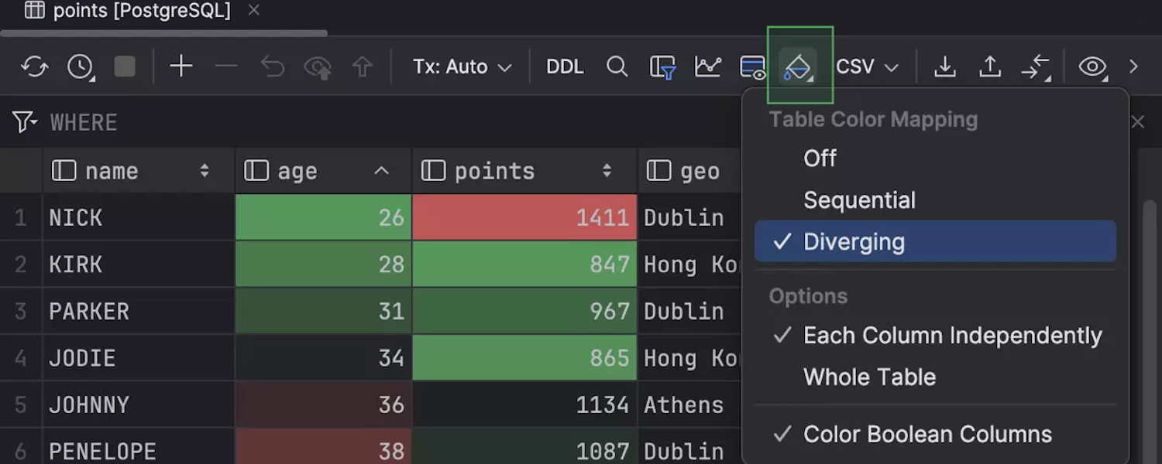
Task: Click the red-colored 1411 points cell
Action: [x=524, y=217]
